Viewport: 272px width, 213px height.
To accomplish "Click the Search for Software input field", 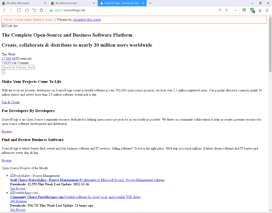I will pyautogui.click(x=18, y=67).
